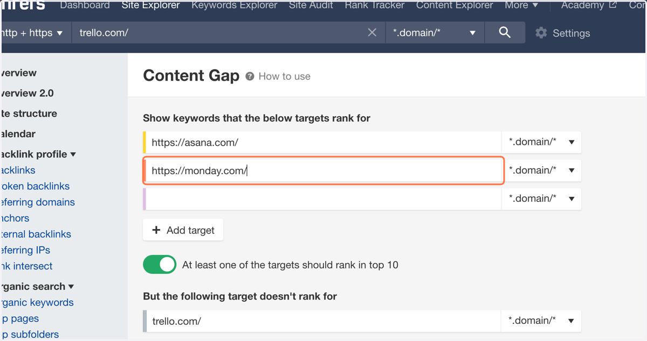Click the How to use question mark icon
The height and width of the screenshot is (341, 647).
250,76
